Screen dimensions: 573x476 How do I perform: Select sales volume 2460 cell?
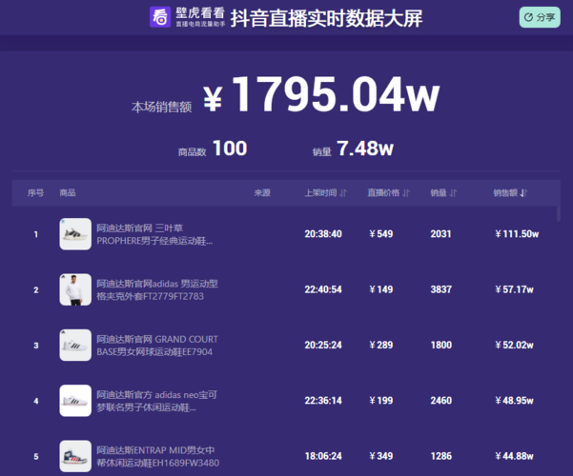click(x=441, y=401)
